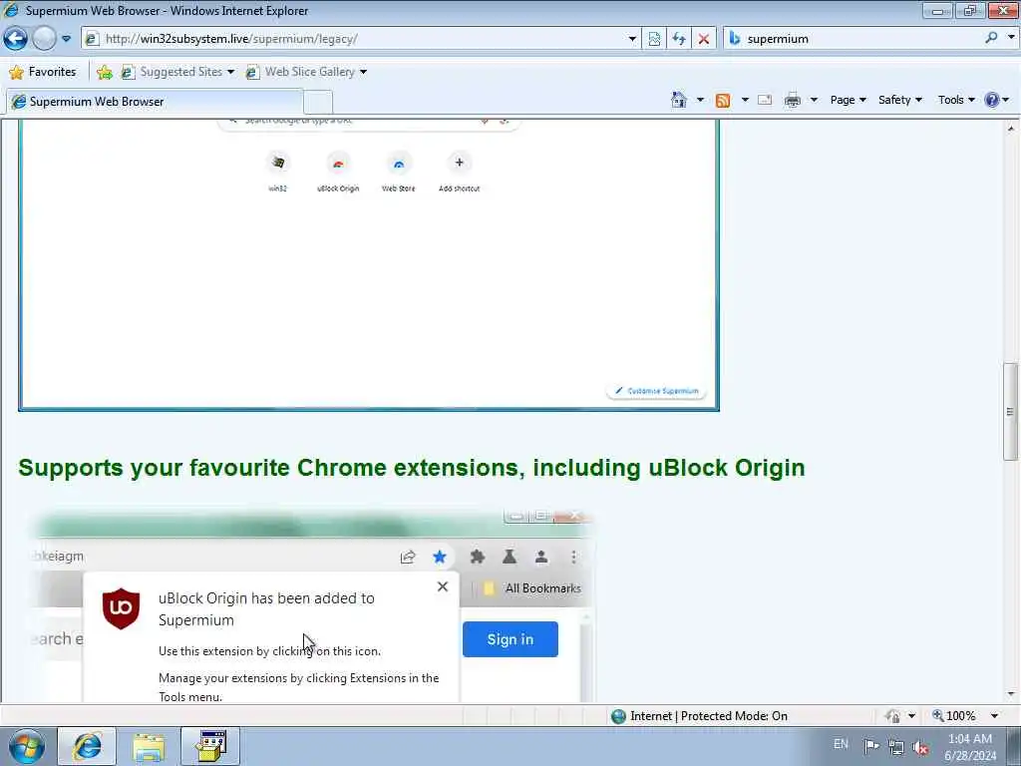Click the orange RSS Feeds icon
Screen dimensions: 1021x766
click(723, 101)
